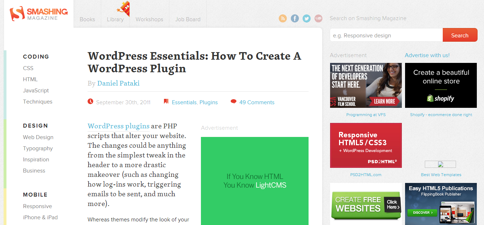Open the Inspiration category

(x=36, y=160)
